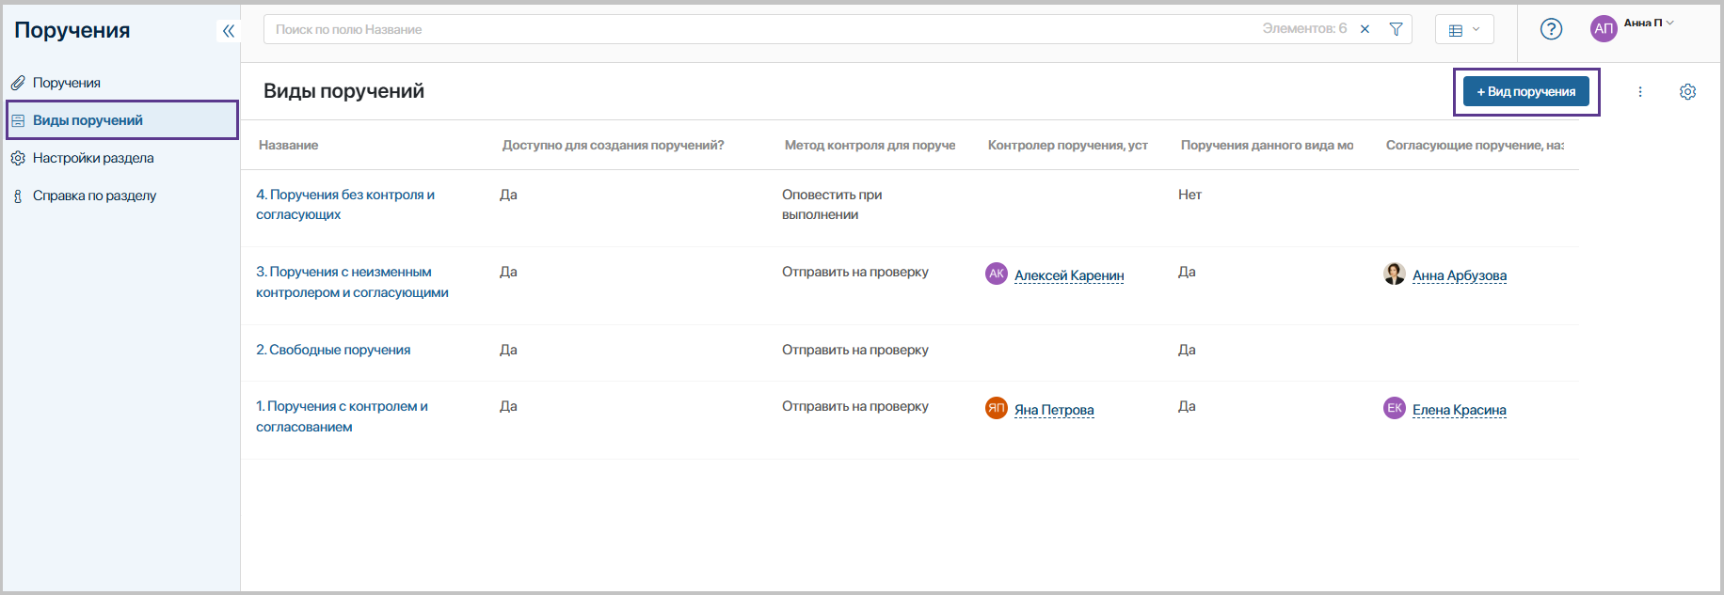The width and height of the screenshot is (1724, 595).
Task: Expand the Анна П user menu
Action: coord(1649,23)
